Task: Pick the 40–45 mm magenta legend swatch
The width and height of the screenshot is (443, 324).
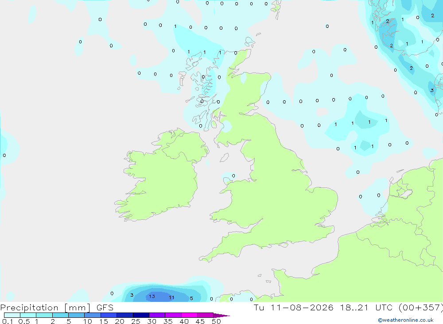Action: pos(189,315)
